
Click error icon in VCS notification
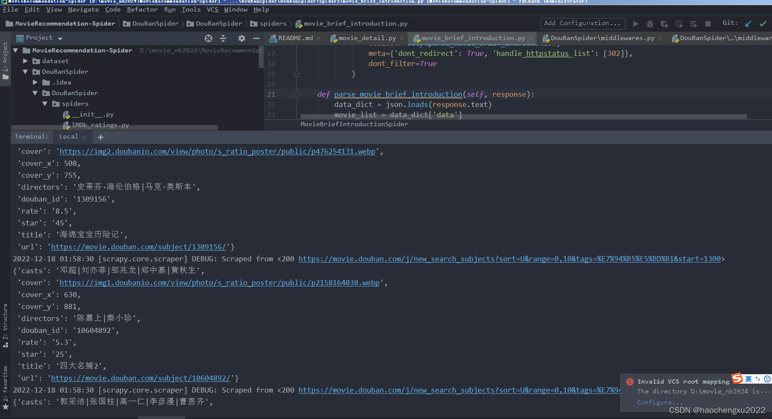pyautogui.click(x=630, y=382)
